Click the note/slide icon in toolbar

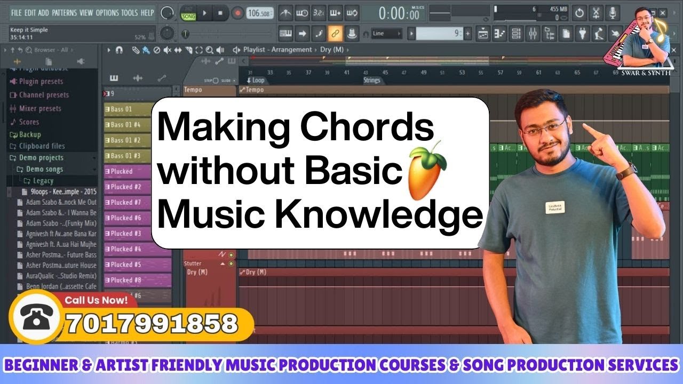point(319,34)
